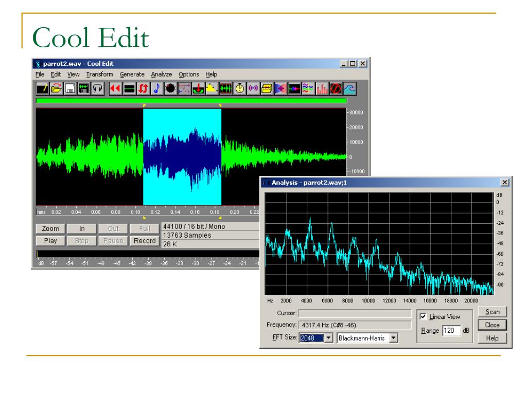Click the teal ocean wave icon

[349, 88]
